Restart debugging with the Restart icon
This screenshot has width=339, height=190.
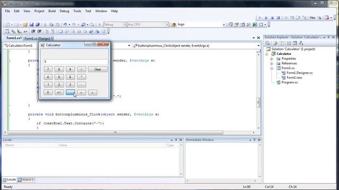click(x=278, y=17)
